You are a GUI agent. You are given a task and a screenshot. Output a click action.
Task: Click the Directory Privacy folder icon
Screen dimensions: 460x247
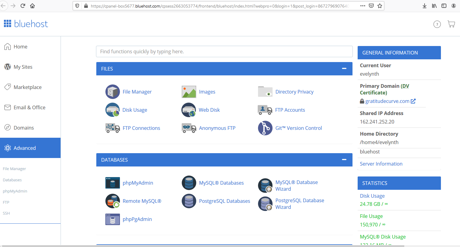click(265, 92)
